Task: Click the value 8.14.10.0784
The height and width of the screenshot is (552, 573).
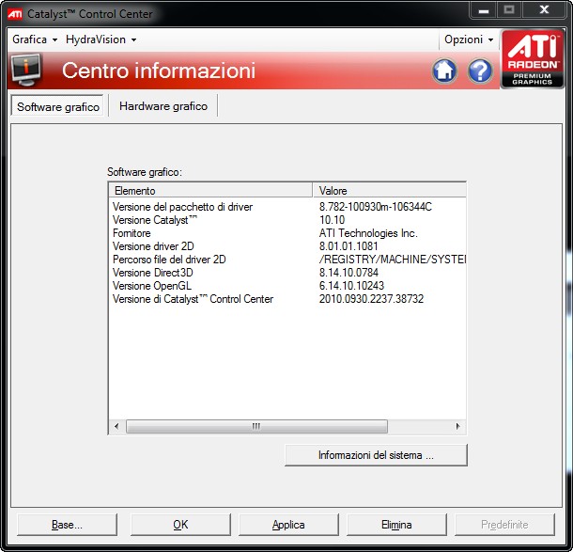Action: coord(348,273)
